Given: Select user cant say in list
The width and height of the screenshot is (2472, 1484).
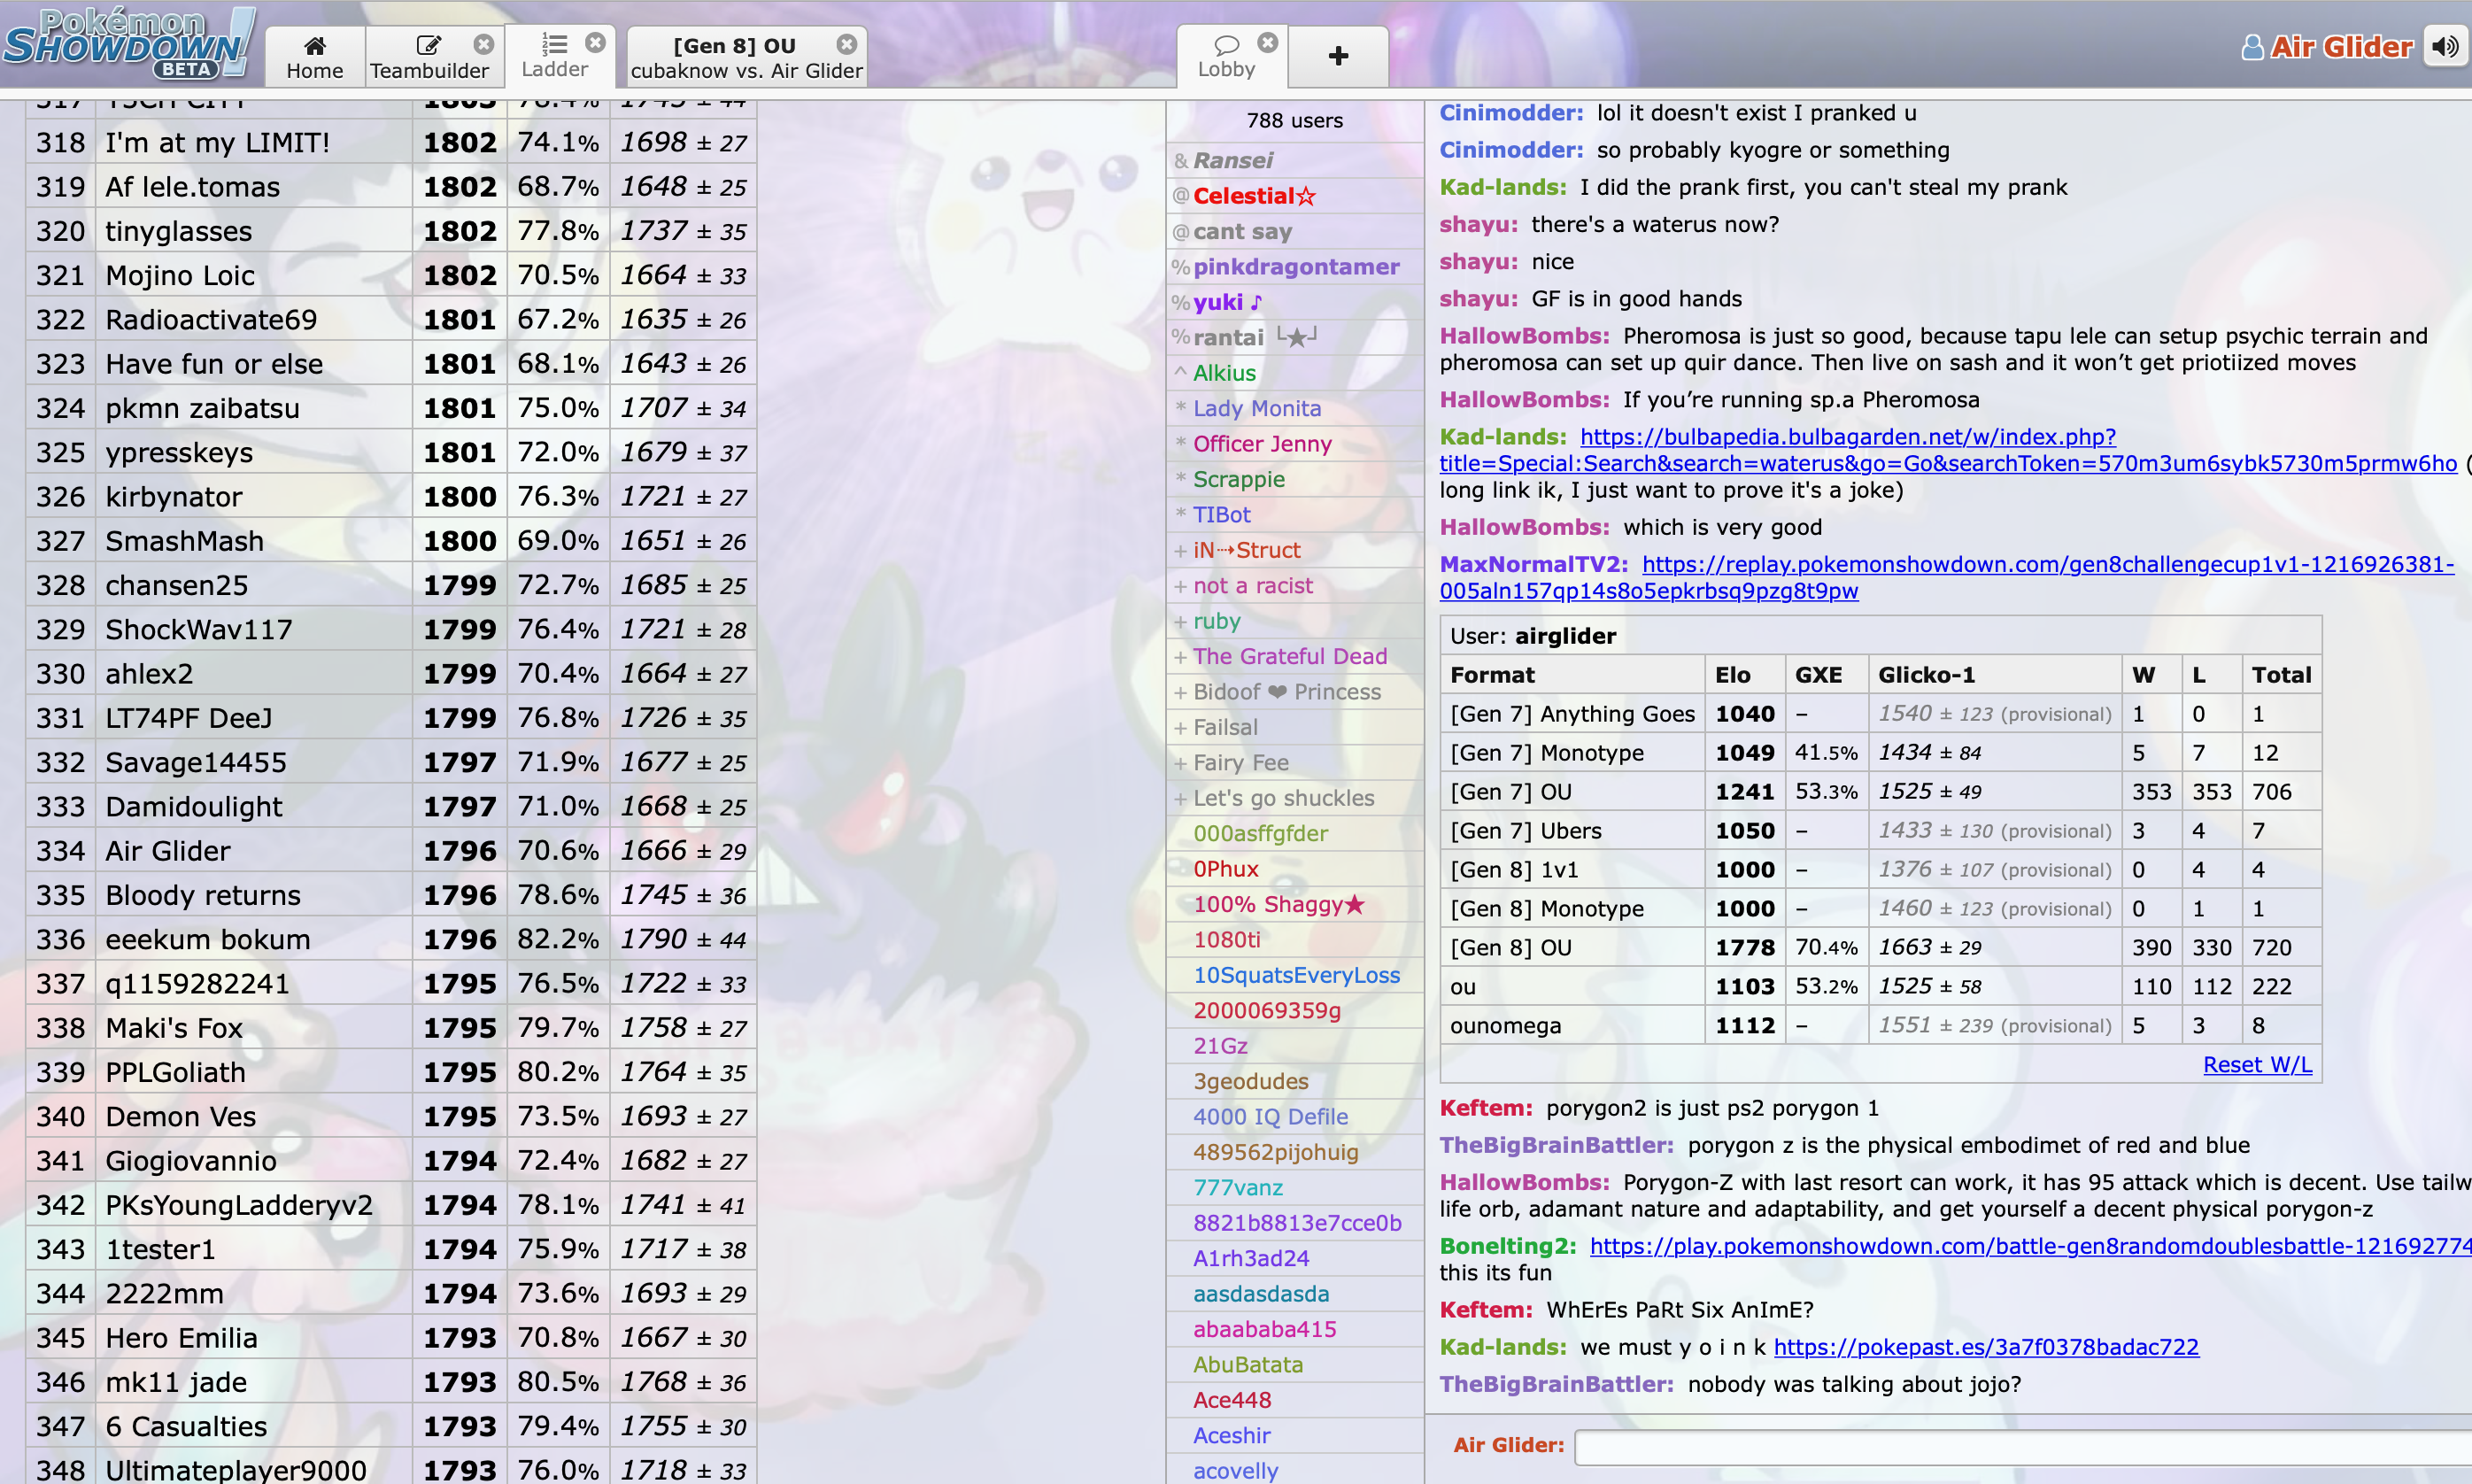Looking at the screenshot, I should coord(1296,231).
